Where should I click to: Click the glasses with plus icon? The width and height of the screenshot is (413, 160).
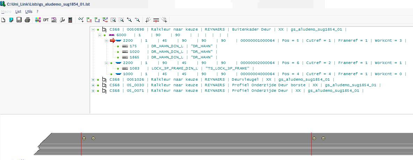[81, 20]
